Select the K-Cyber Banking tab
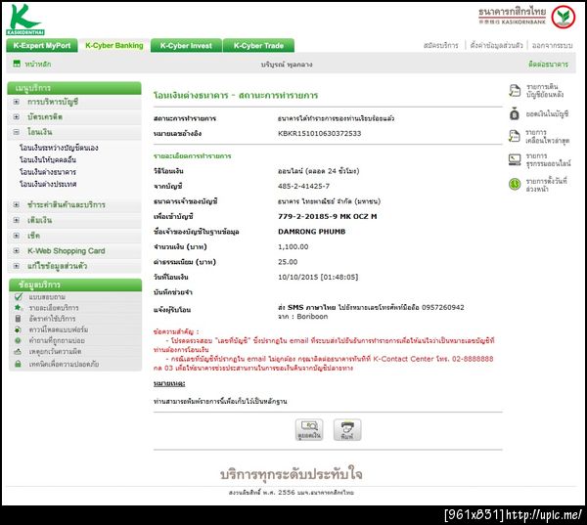Screen dimensions: 587x525 point(114,46)
